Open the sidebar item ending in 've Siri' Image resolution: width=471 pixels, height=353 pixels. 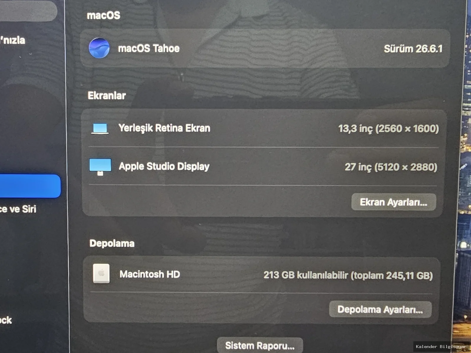(x=18, y=209)
